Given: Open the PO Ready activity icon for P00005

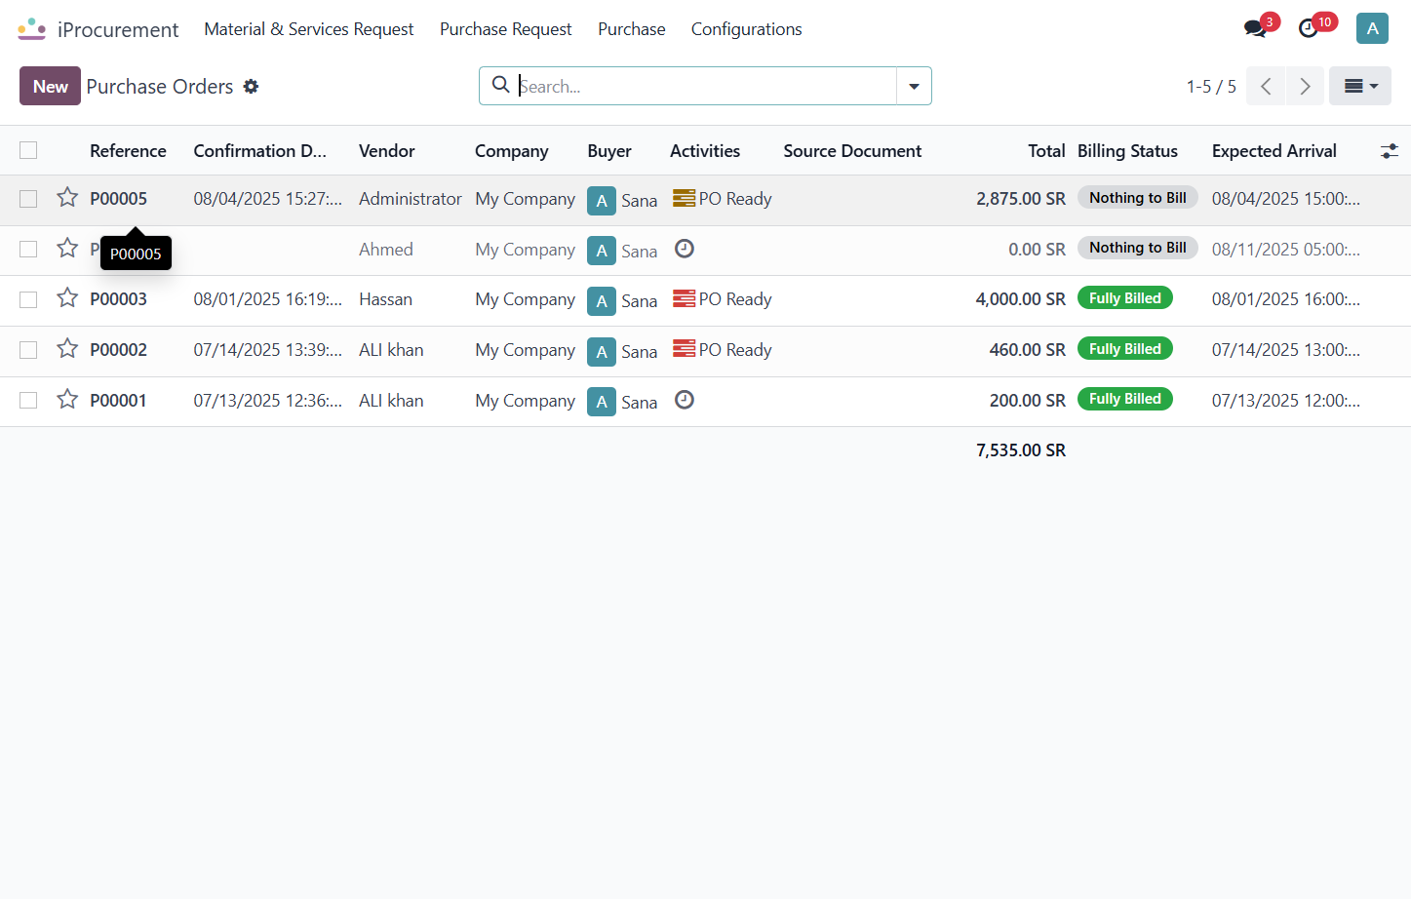Looking at the screenshot, I should 685,198.
